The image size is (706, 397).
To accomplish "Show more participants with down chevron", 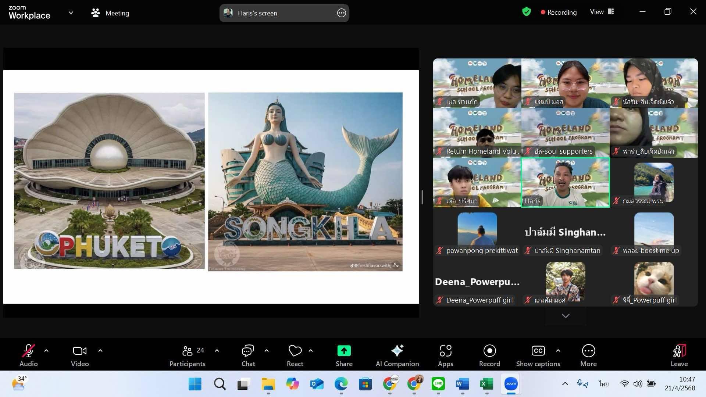I will coord(566,316).
